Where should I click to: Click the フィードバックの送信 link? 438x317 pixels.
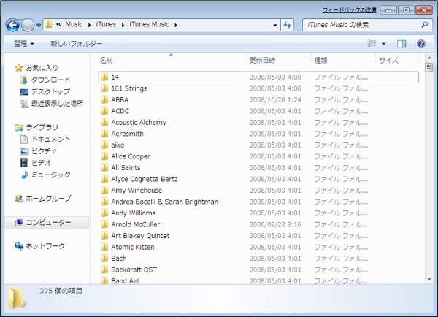(x=349, y=10)
